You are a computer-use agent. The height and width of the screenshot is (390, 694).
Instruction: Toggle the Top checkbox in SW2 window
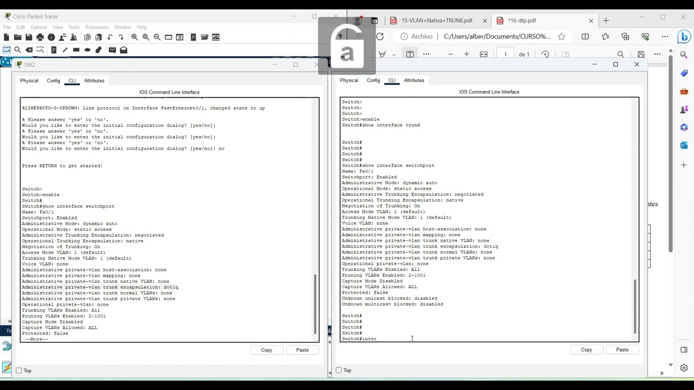tap(19, 370)
